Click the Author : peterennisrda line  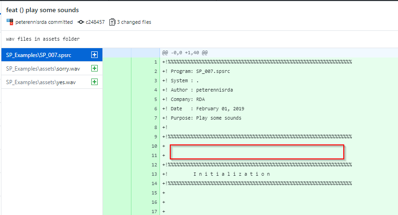click(197, 90)
